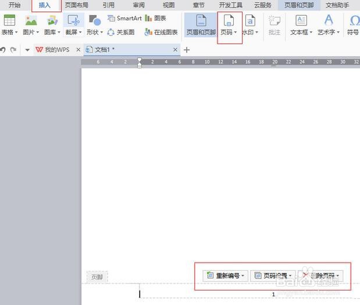Expand the 表格 dropdown arrow
360x305 pixels.
tap(16, 33)
